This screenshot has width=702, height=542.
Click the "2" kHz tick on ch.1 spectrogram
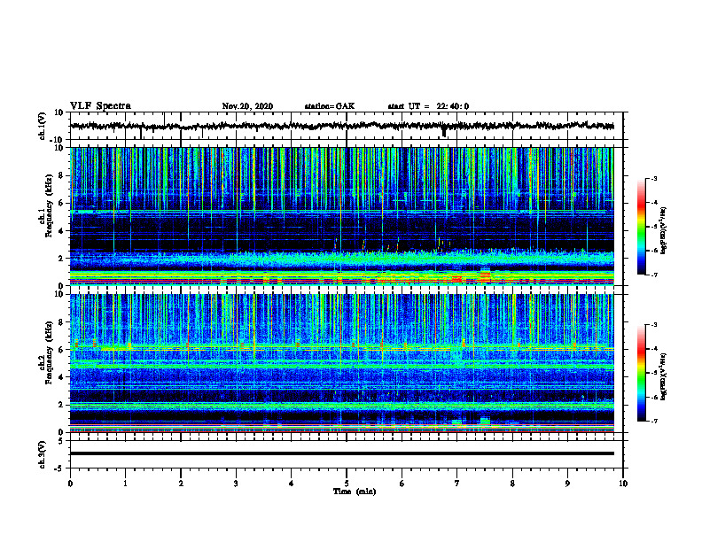63,259
